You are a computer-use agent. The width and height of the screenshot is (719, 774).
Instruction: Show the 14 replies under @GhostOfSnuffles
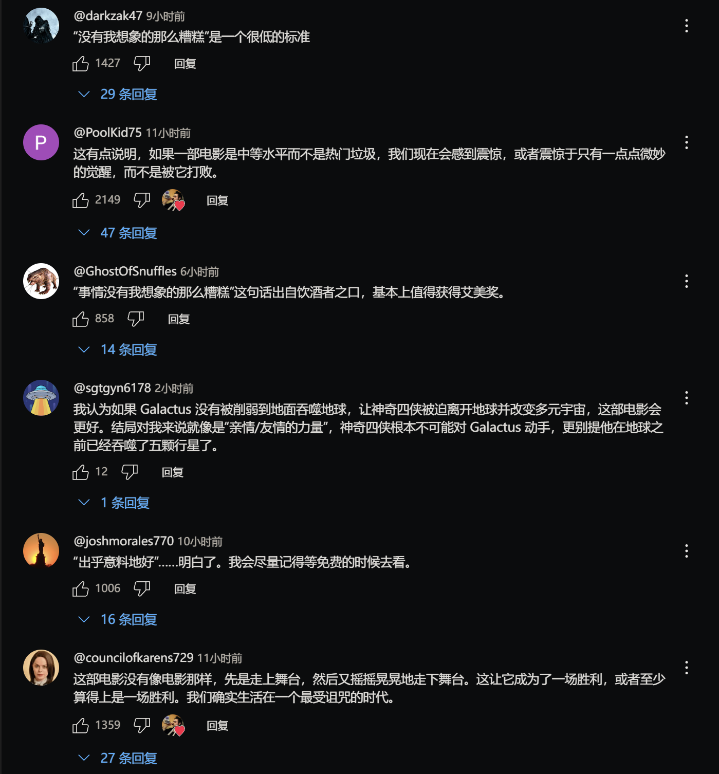click(118, 349)
